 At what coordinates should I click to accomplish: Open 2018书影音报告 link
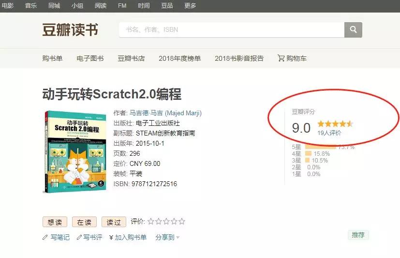coord(239,58)
